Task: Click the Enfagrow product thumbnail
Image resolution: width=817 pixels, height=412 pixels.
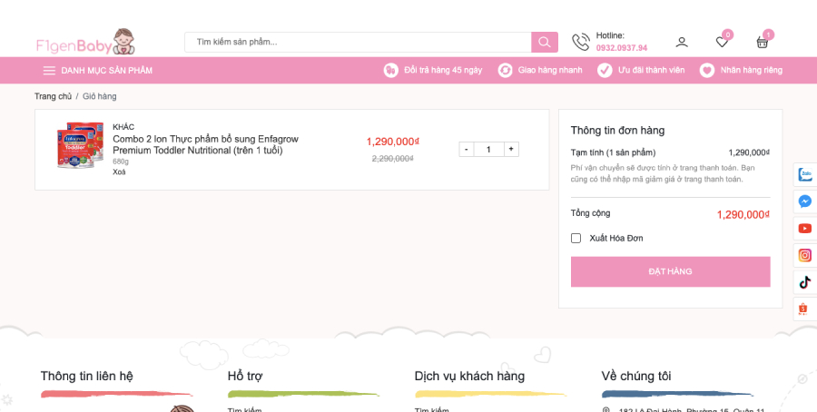Action: click(79, 145)
